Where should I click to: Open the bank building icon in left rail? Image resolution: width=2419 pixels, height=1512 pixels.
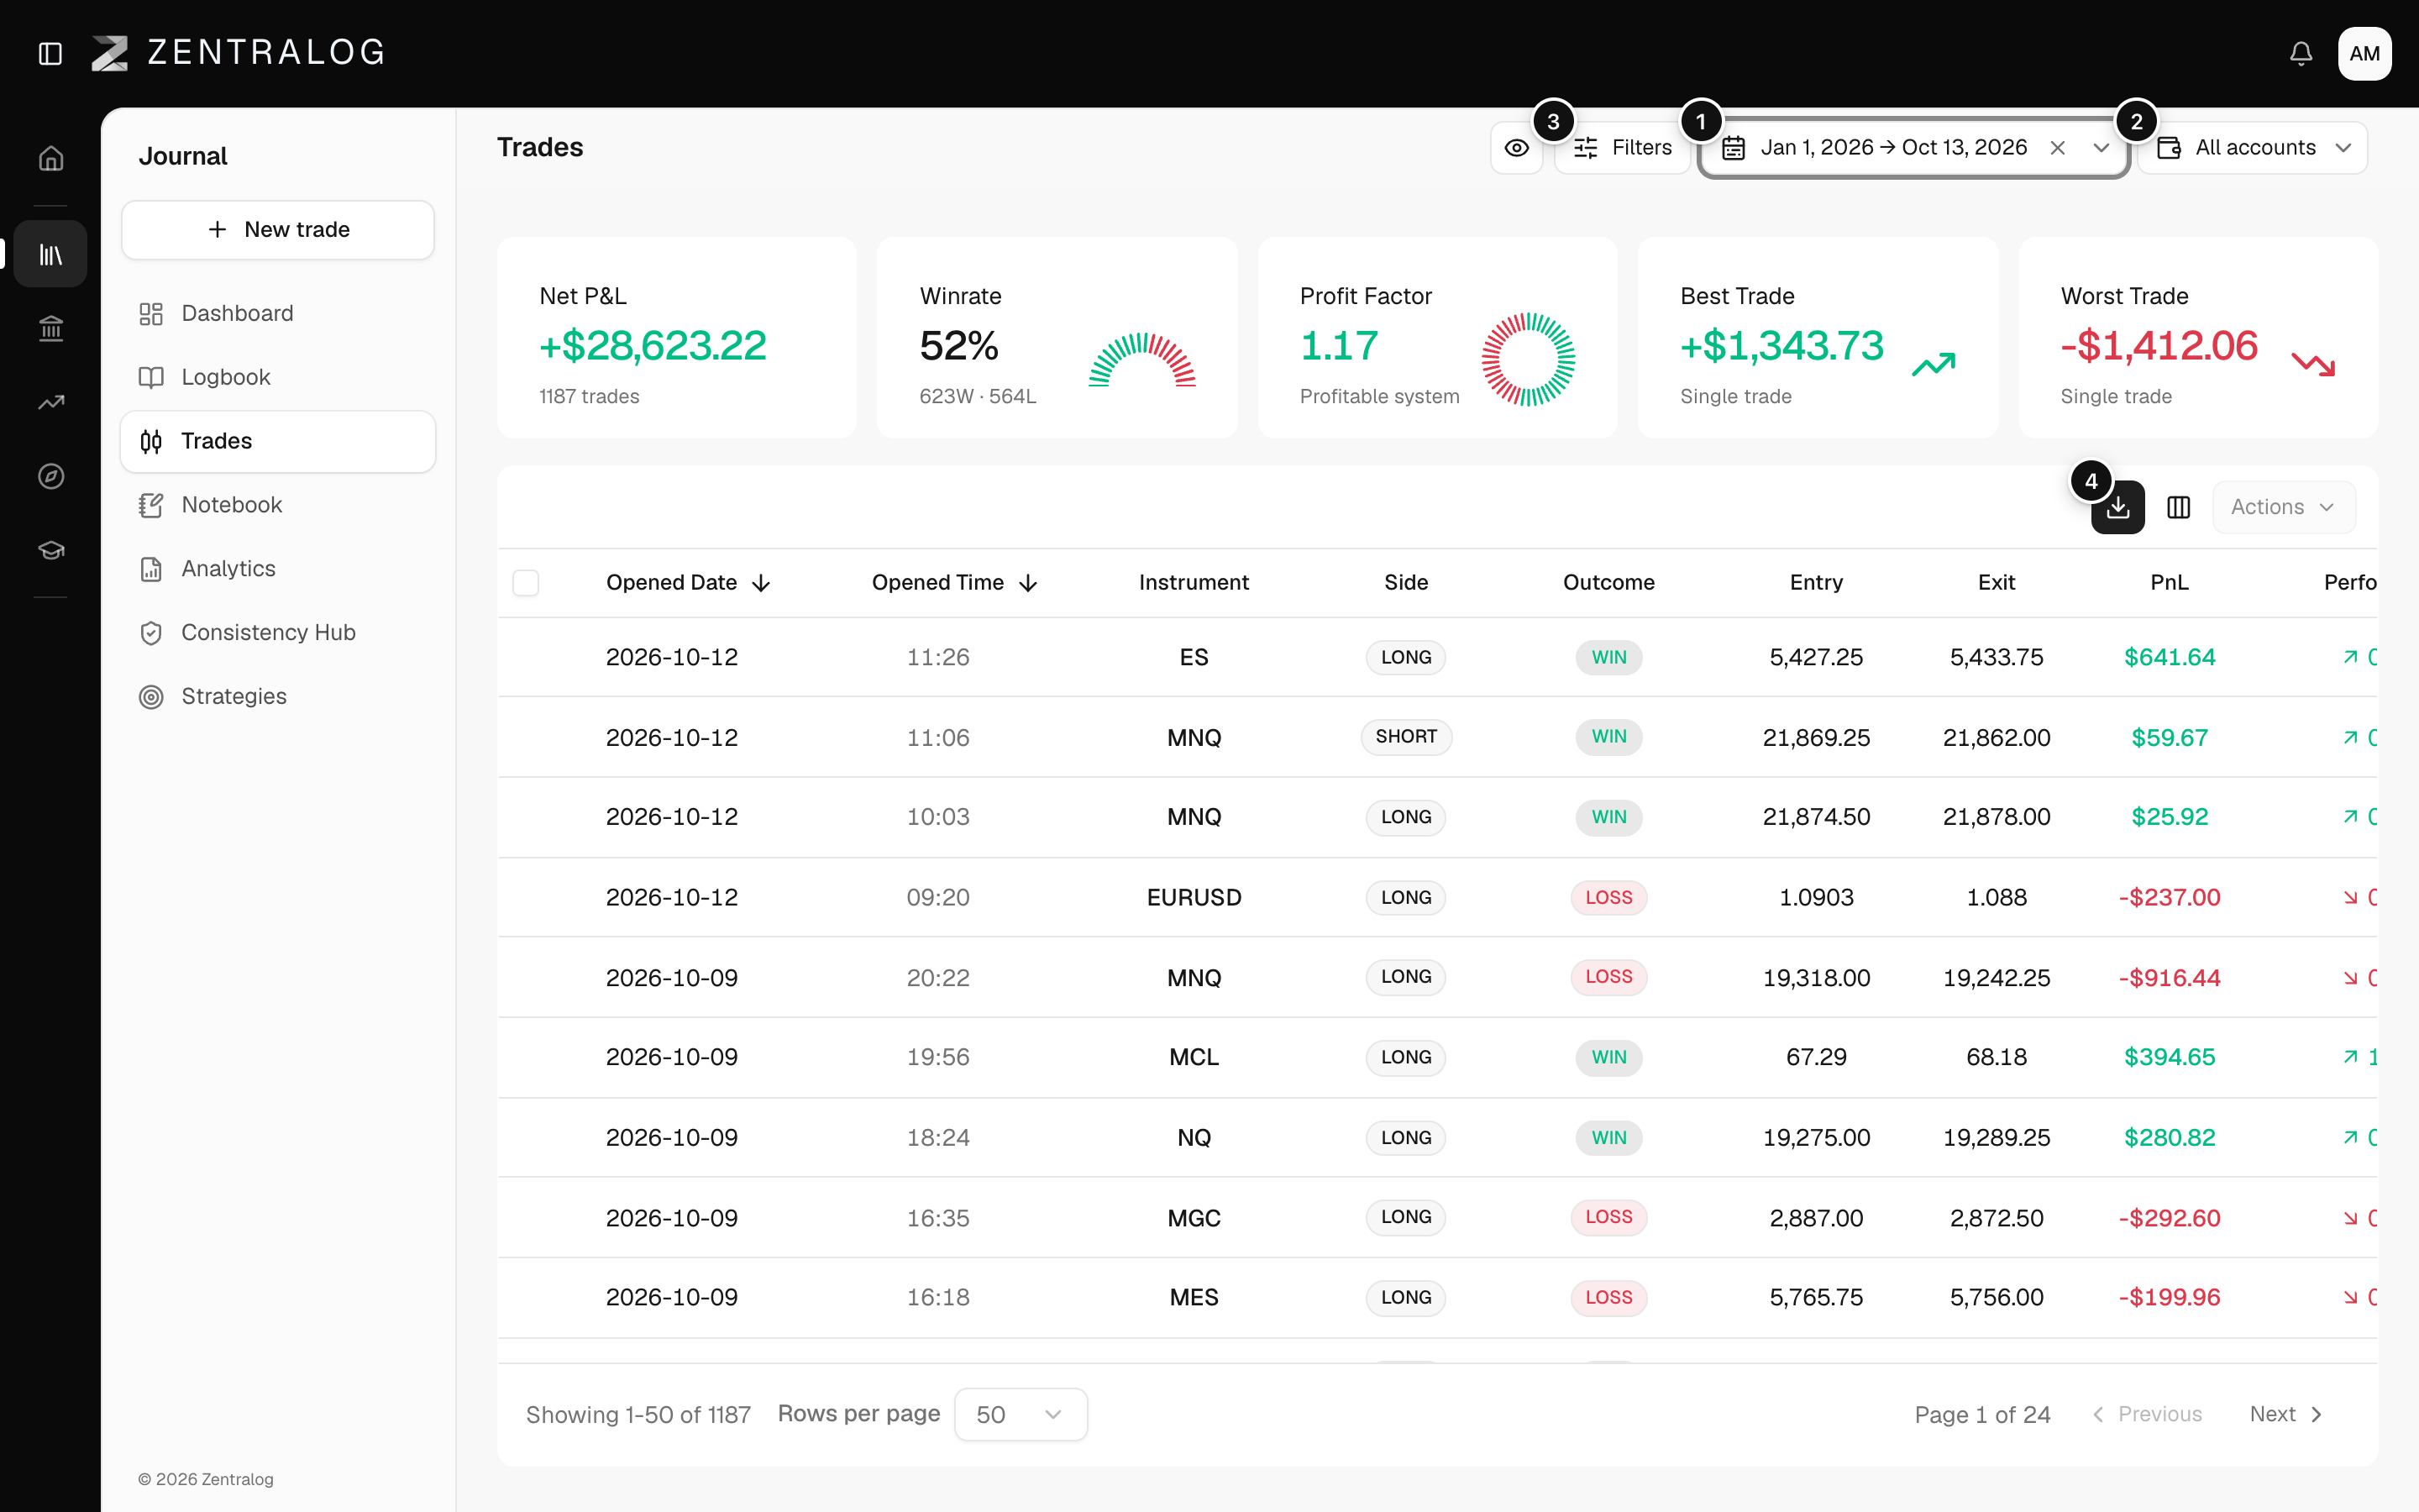pyautogui.click(x=51, y=328)
